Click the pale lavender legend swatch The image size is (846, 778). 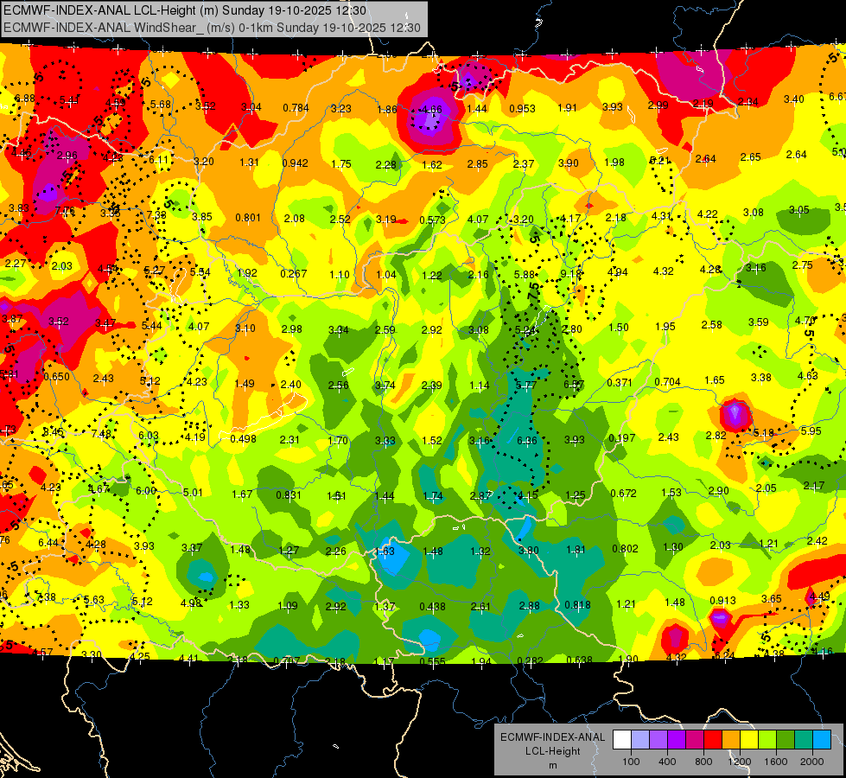point(640,740)
